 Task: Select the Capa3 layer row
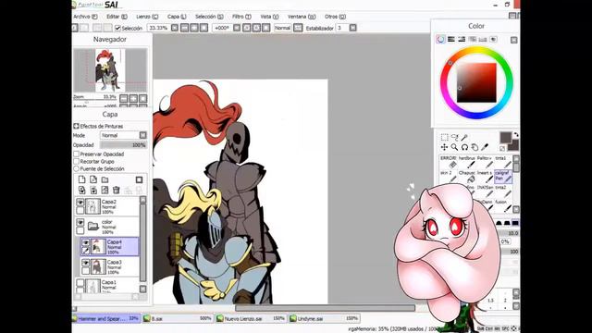110,266
